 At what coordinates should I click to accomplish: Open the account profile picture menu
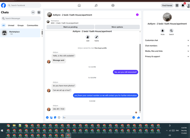coord(188,5)
